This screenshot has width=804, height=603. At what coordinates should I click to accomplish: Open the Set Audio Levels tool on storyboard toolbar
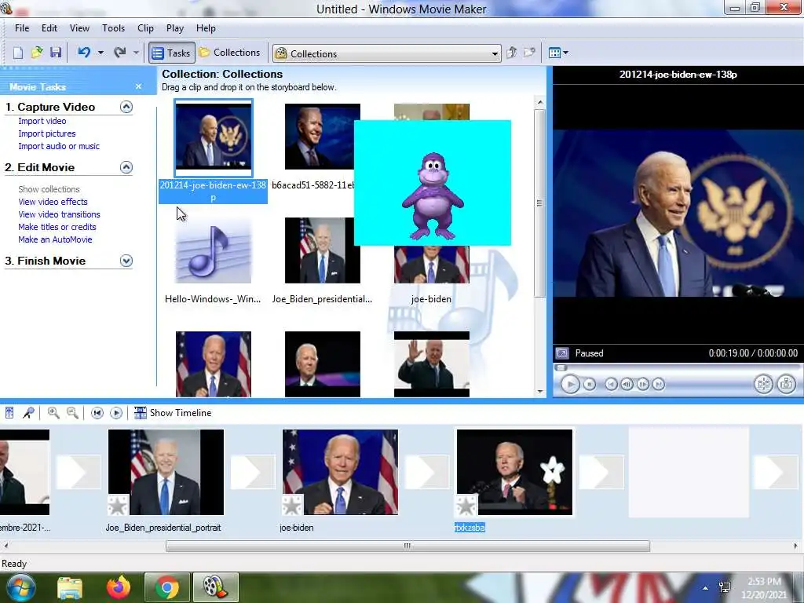9,413
